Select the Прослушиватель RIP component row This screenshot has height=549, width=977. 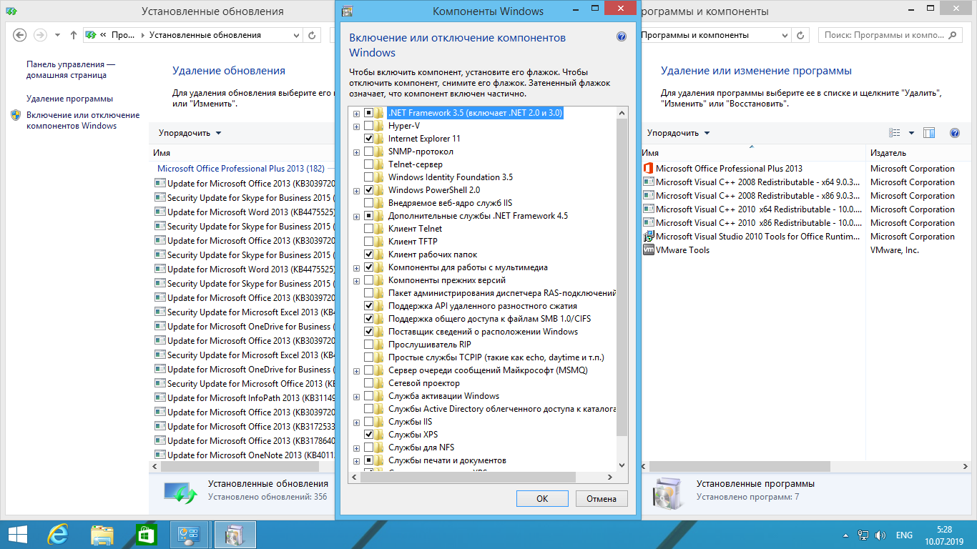[429, 345]
